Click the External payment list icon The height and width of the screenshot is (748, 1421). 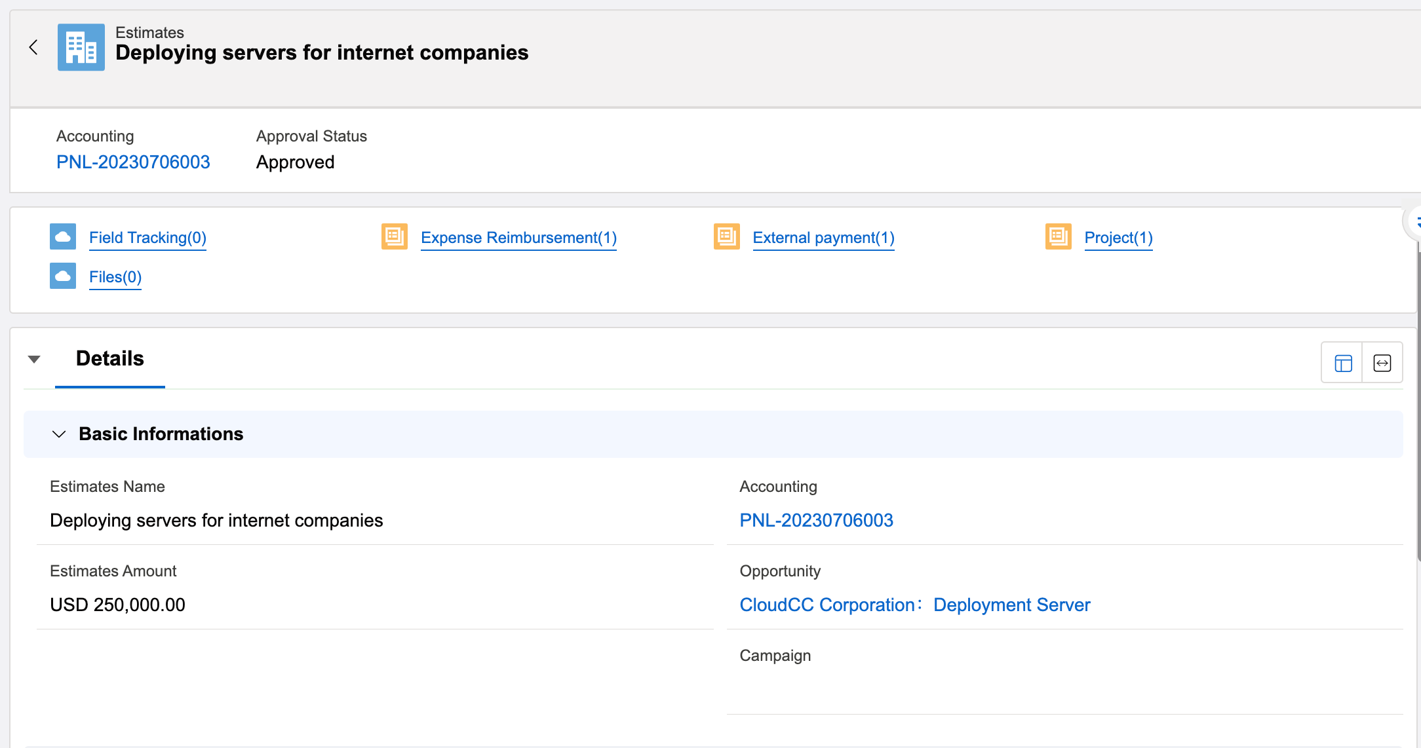point(726,236)
